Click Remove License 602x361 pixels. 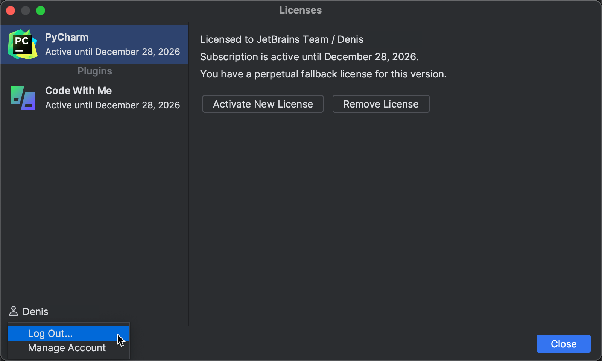coord(381,104)
